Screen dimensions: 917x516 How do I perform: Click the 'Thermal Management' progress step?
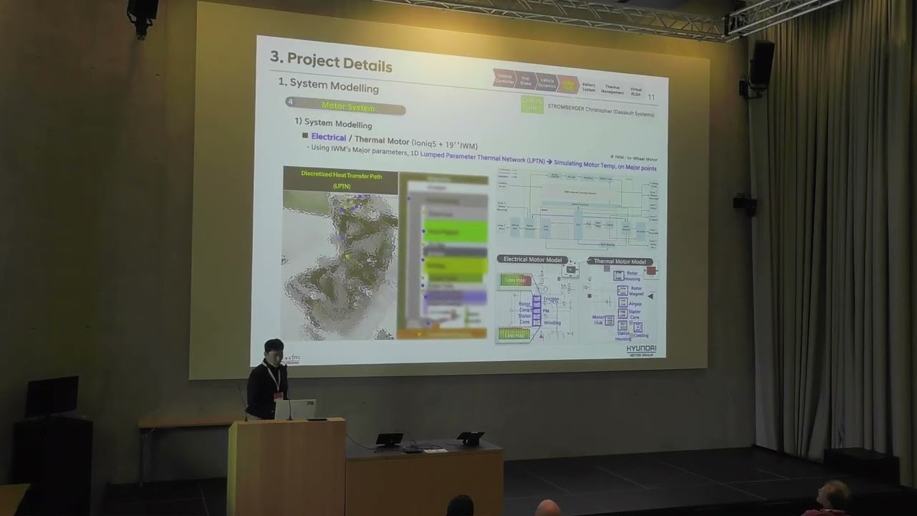pos(613,90)
